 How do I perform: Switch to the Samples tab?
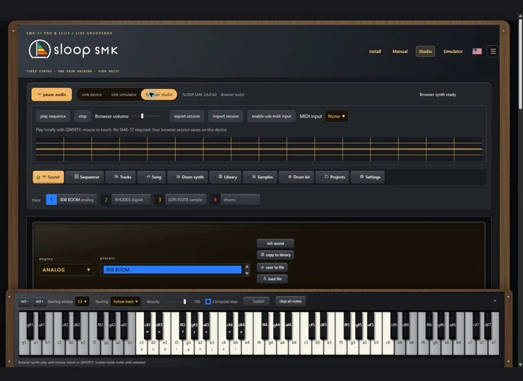point(260,177)
